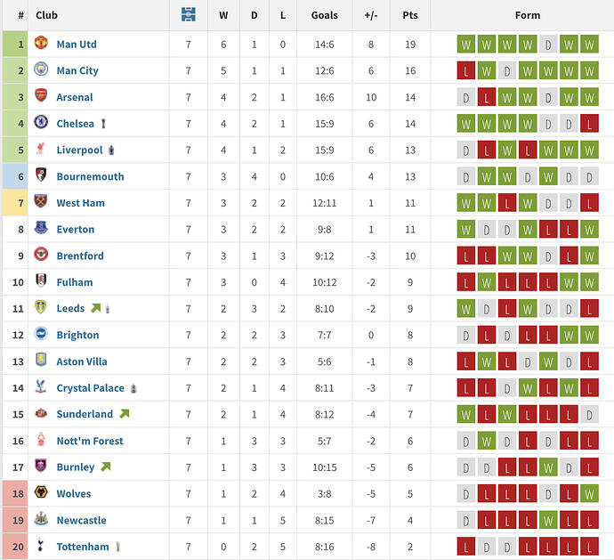Open the Bournemouth club link
Image resolution: width=614 pixels, height=560 pixels.
[90, 176]
